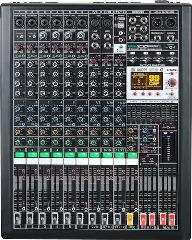Adjust channel 11/12 red gain knob

[x=119, y=61]
